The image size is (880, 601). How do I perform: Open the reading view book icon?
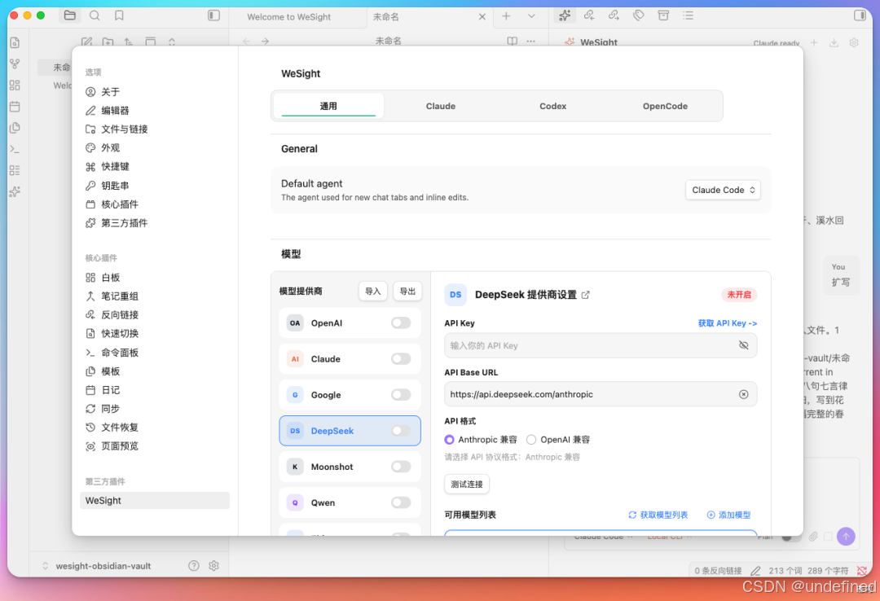(x=512, y=41)
